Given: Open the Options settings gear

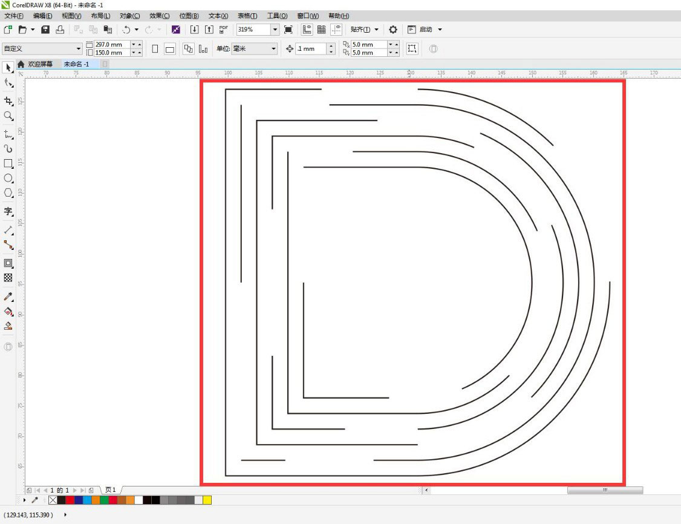Looking at the screenshot, I should (393, 29).
